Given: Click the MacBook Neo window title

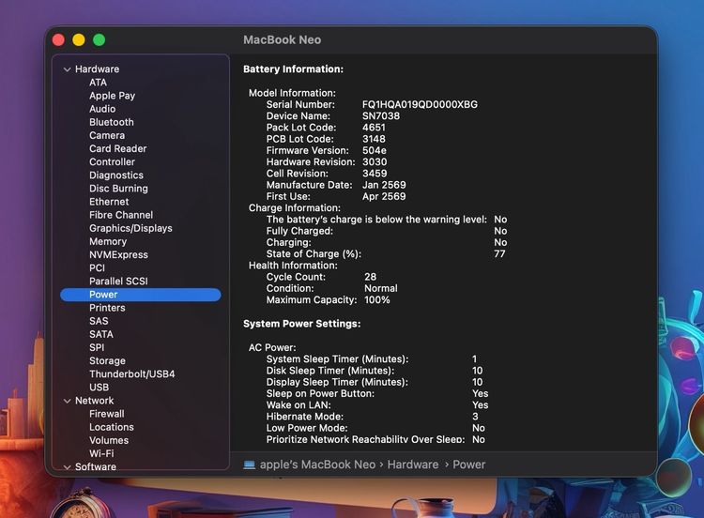Looking at the screenshot, I should click(282, 40).
